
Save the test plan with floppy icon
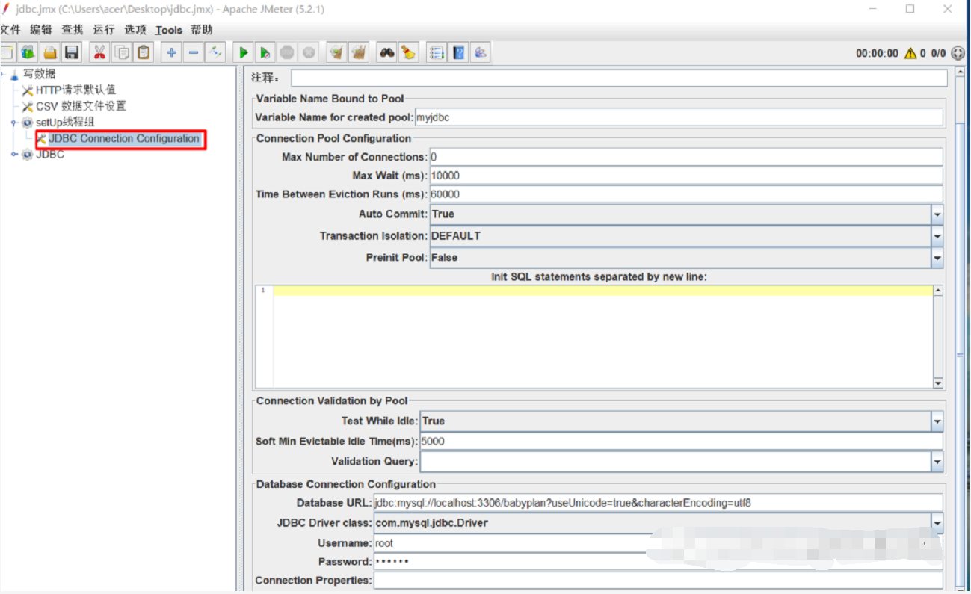click(x=72, y=52)
